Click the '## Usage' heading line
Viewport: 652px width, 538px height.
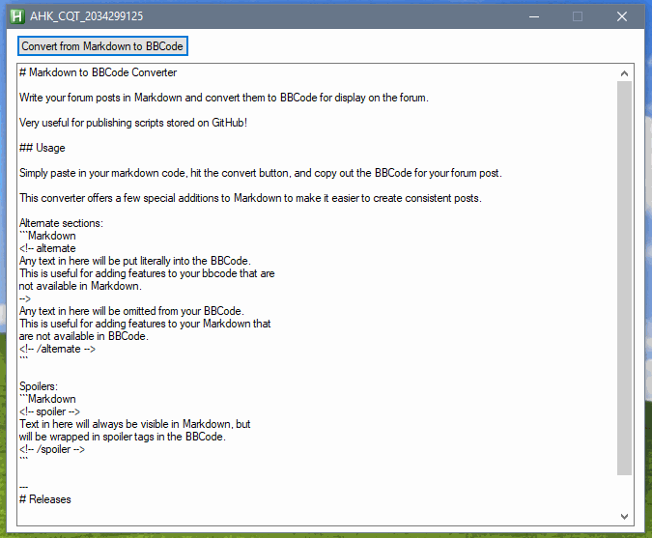(42, 148)
